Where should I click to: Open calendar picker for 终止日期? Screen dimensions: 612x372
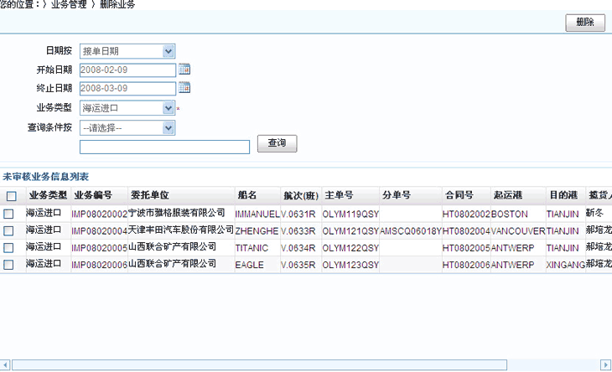(x=184, y=88)
